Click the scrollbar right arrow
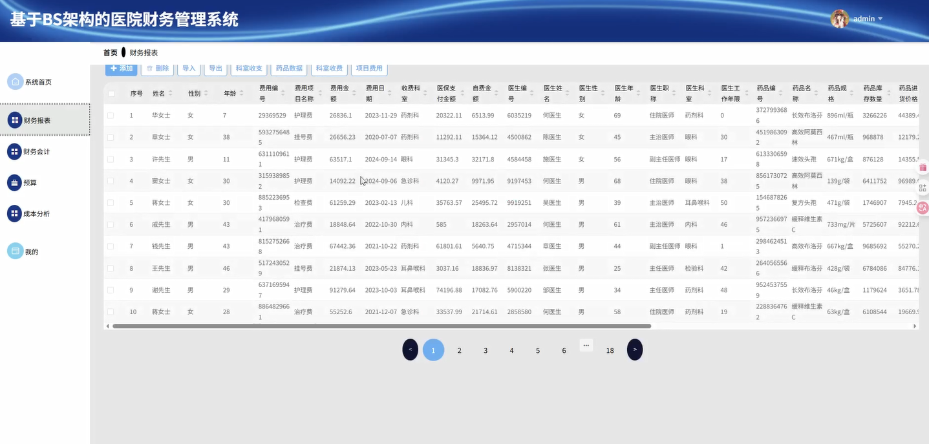 tap(915, 326)
